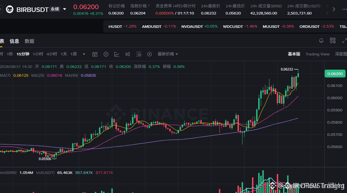
Task: Click the 振幅 value 0.98%
Action: [x=179, y=67]
